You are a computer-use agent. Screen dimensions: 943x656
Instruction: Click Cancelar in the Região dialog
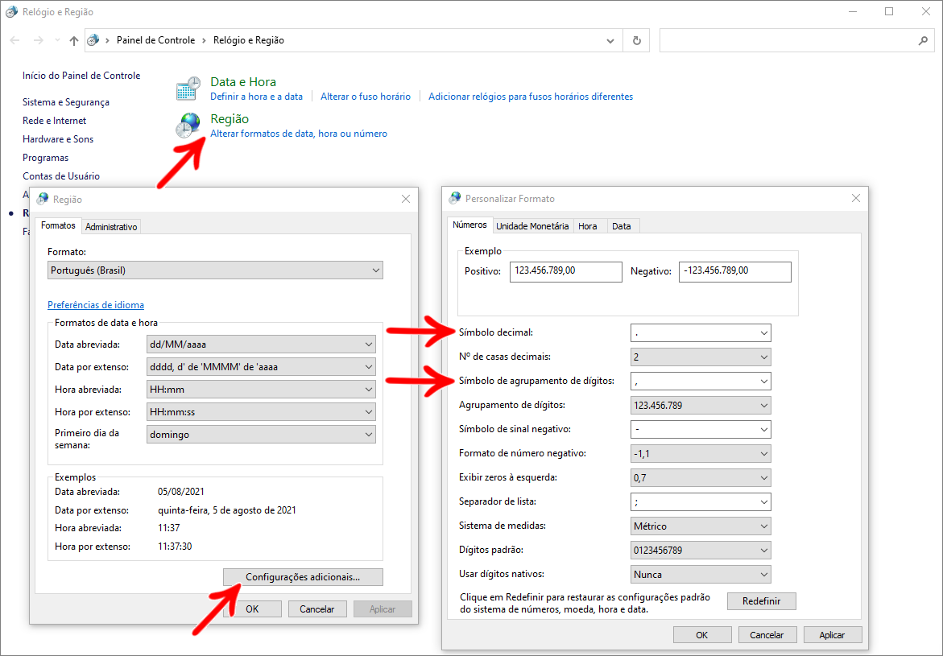(317, 609)
